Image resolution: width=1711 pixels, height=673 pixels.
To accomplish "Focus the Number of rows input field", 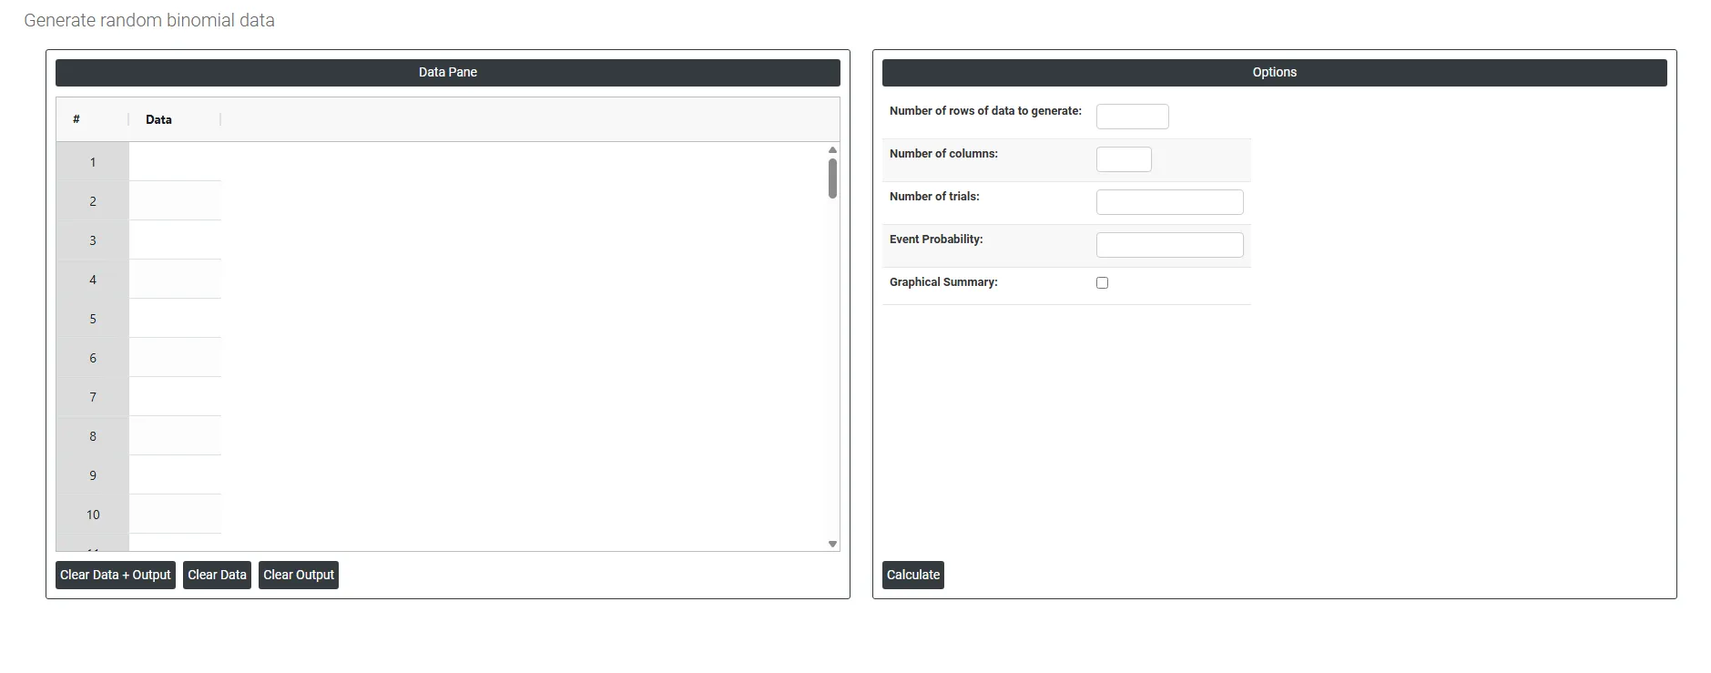I will (x=1132, y=117).
